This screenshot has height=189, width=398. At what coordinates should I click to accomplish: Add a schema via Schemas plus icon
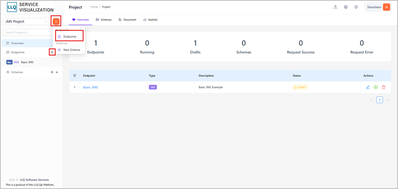[52, 72]
